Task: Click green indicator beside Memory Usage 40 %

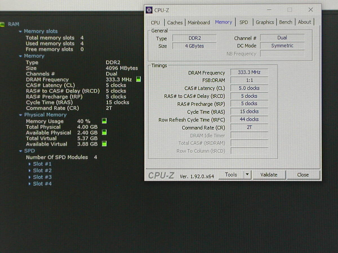Action: (x=104, y=121)
